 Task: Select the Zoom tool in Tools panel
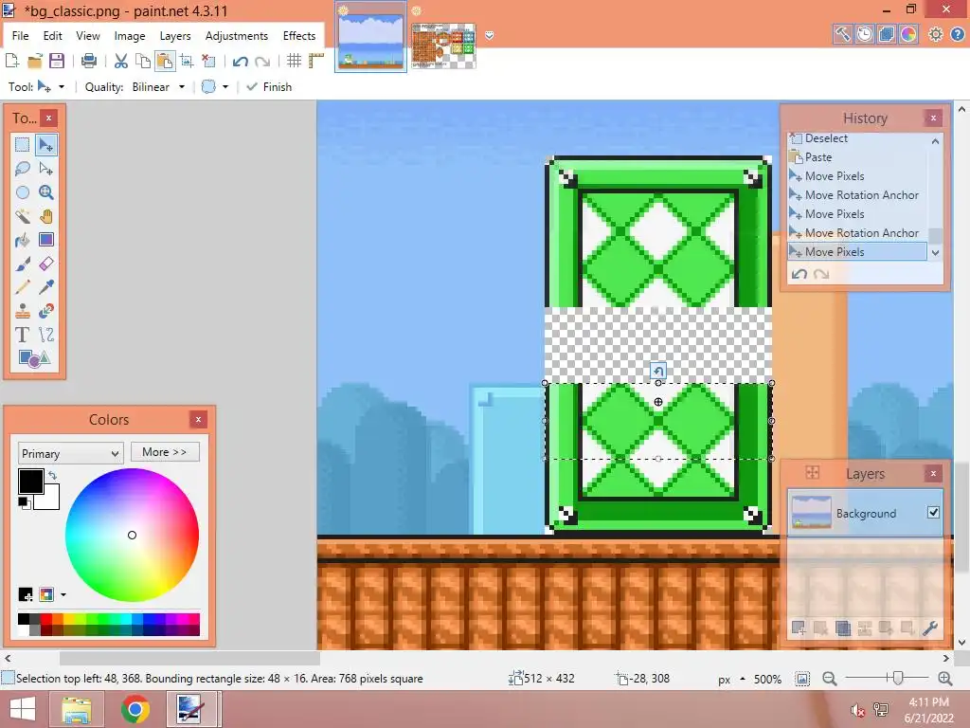coord(45,192)
